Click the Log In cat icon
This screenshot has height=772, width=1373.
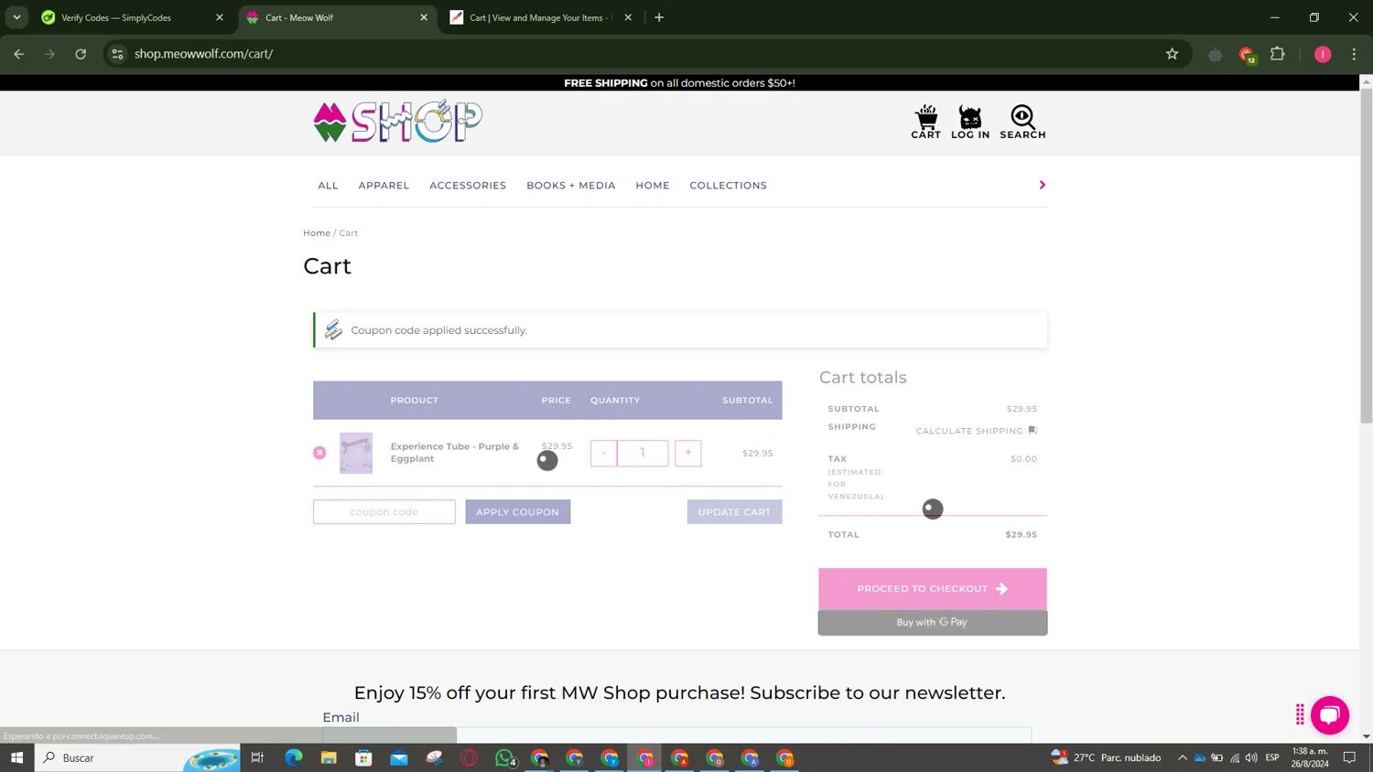(970, 122)
